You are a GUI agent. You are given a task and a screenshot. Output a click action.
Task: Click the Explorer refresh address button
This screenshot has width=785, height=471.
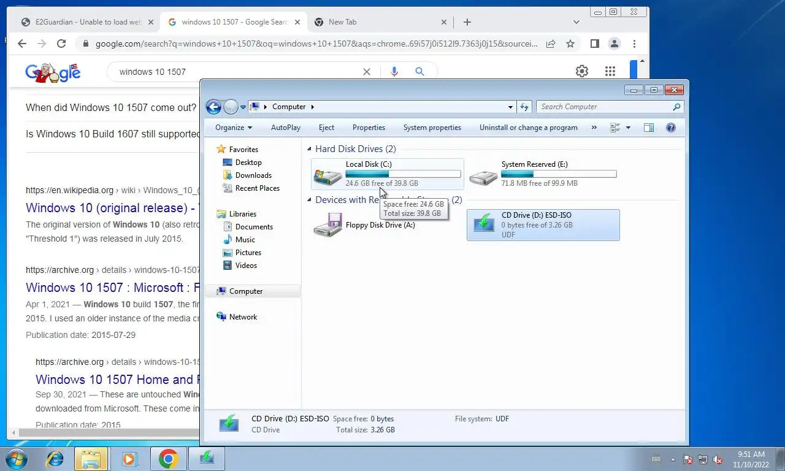click(x=524, y=107)
